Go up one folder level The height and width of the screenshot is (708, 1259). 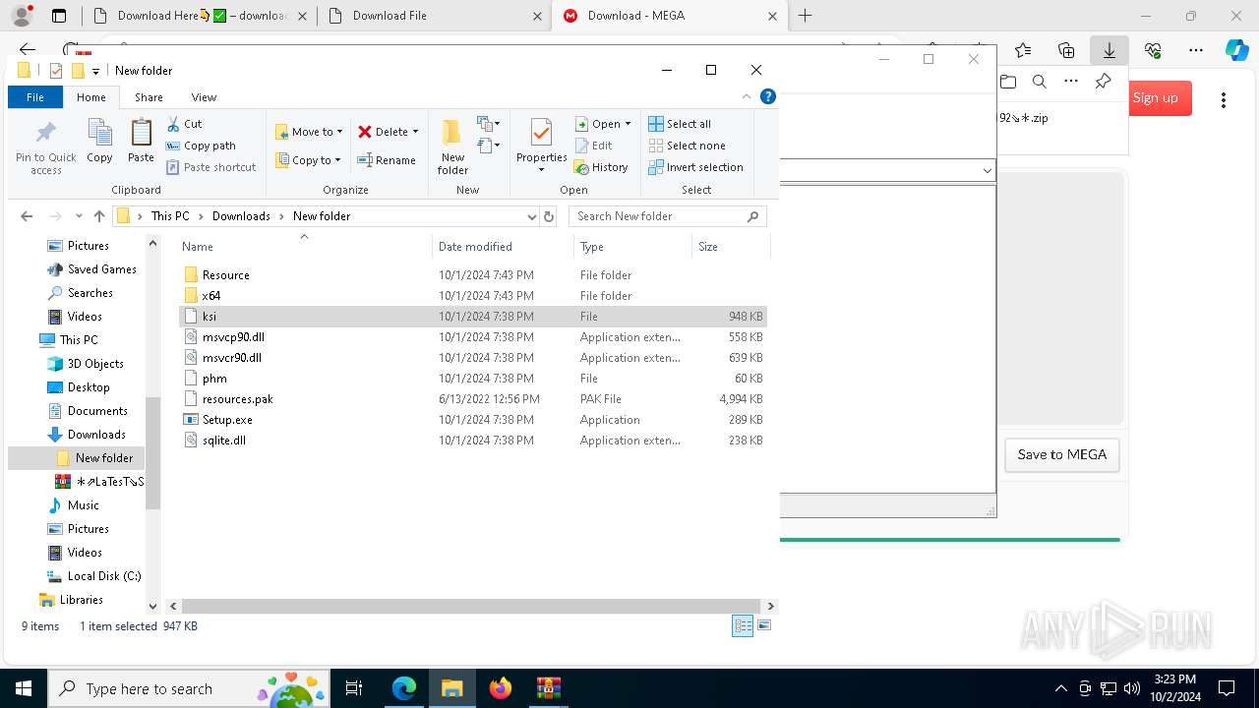[x=98, y=216]
